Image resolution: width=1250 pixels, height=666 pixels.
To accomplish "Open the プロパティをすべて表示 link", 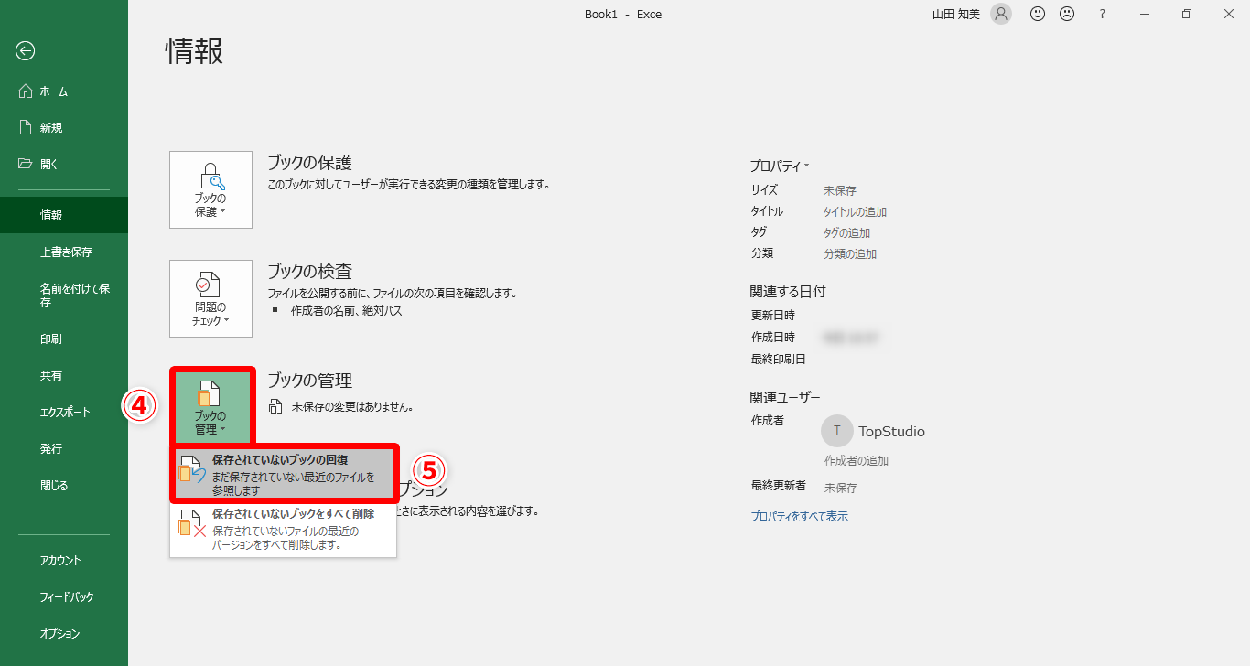I will [x=799, y=516].
